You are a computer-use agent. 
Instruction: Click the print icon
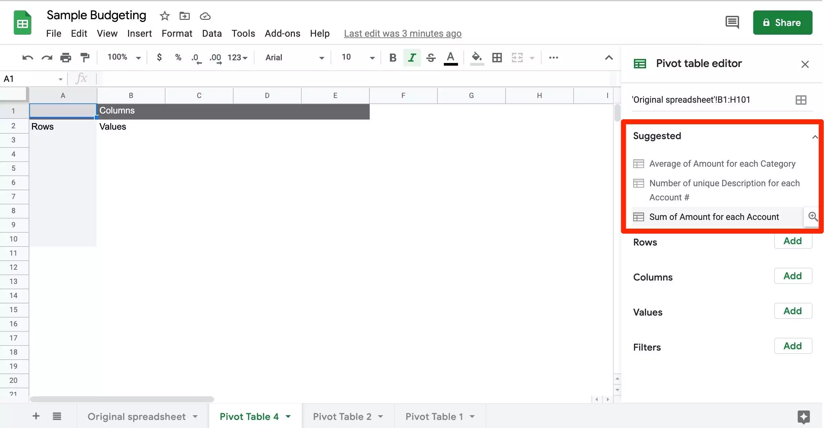[66, 58]
